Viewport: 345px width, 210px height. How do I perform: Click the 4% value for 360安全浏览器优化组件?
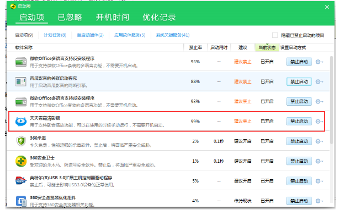click(x=195, y=201)
